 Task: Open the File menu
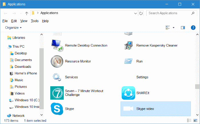(x=5, y=21)
